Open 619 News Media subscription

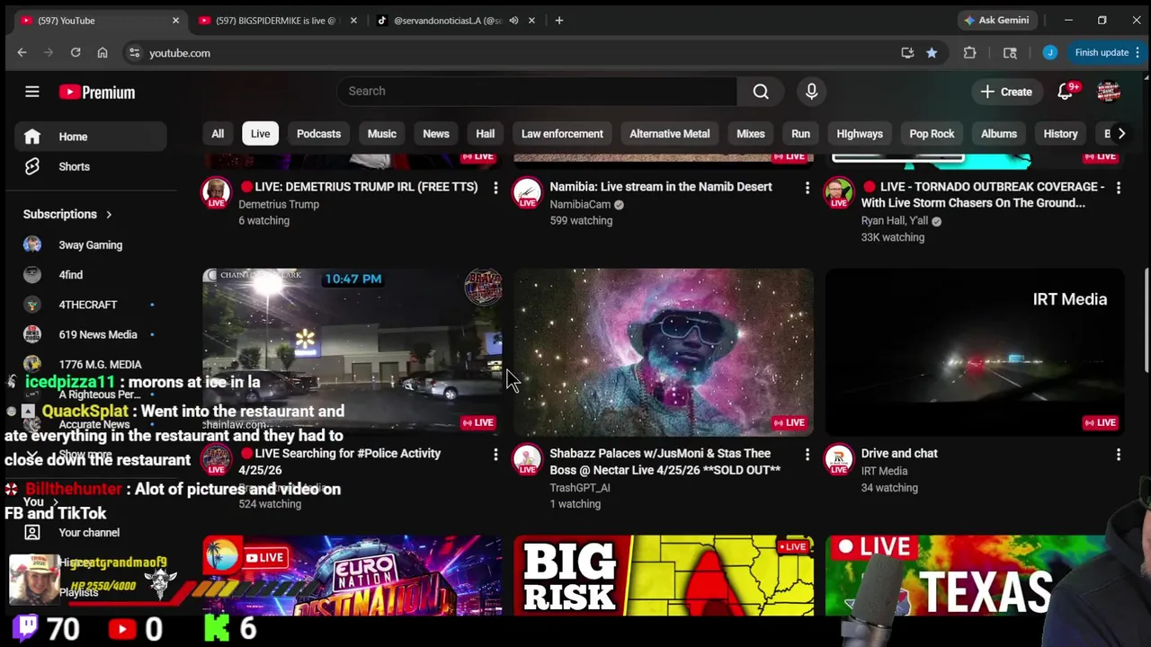(90, 334)
